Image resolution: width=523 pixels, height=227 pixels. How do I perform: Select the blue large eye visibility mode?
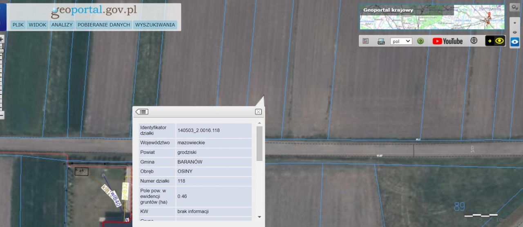point(515,42)
